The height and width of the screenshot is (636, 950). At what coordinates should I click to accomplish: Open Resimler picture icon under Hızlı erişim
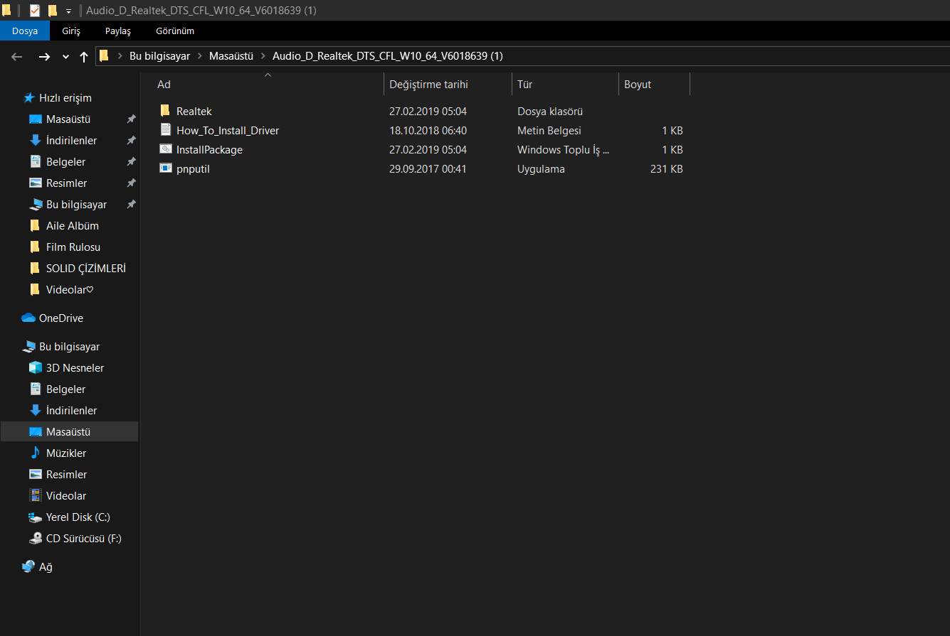click(x=36, y=183)
